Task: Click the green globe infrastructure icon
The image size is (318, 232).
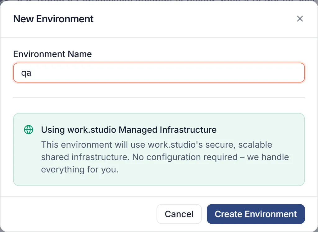Action: (29, 130)
